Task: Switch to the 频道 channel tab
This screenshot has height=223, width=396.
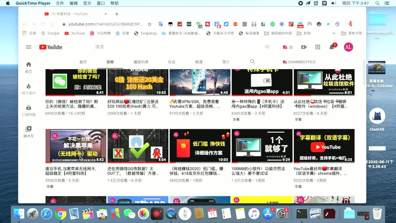Action: point(199,62)
